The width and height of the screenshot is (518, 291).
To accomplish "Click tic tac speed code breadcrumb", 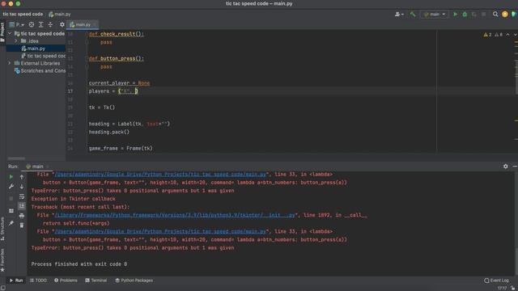I will pos(23,15).
